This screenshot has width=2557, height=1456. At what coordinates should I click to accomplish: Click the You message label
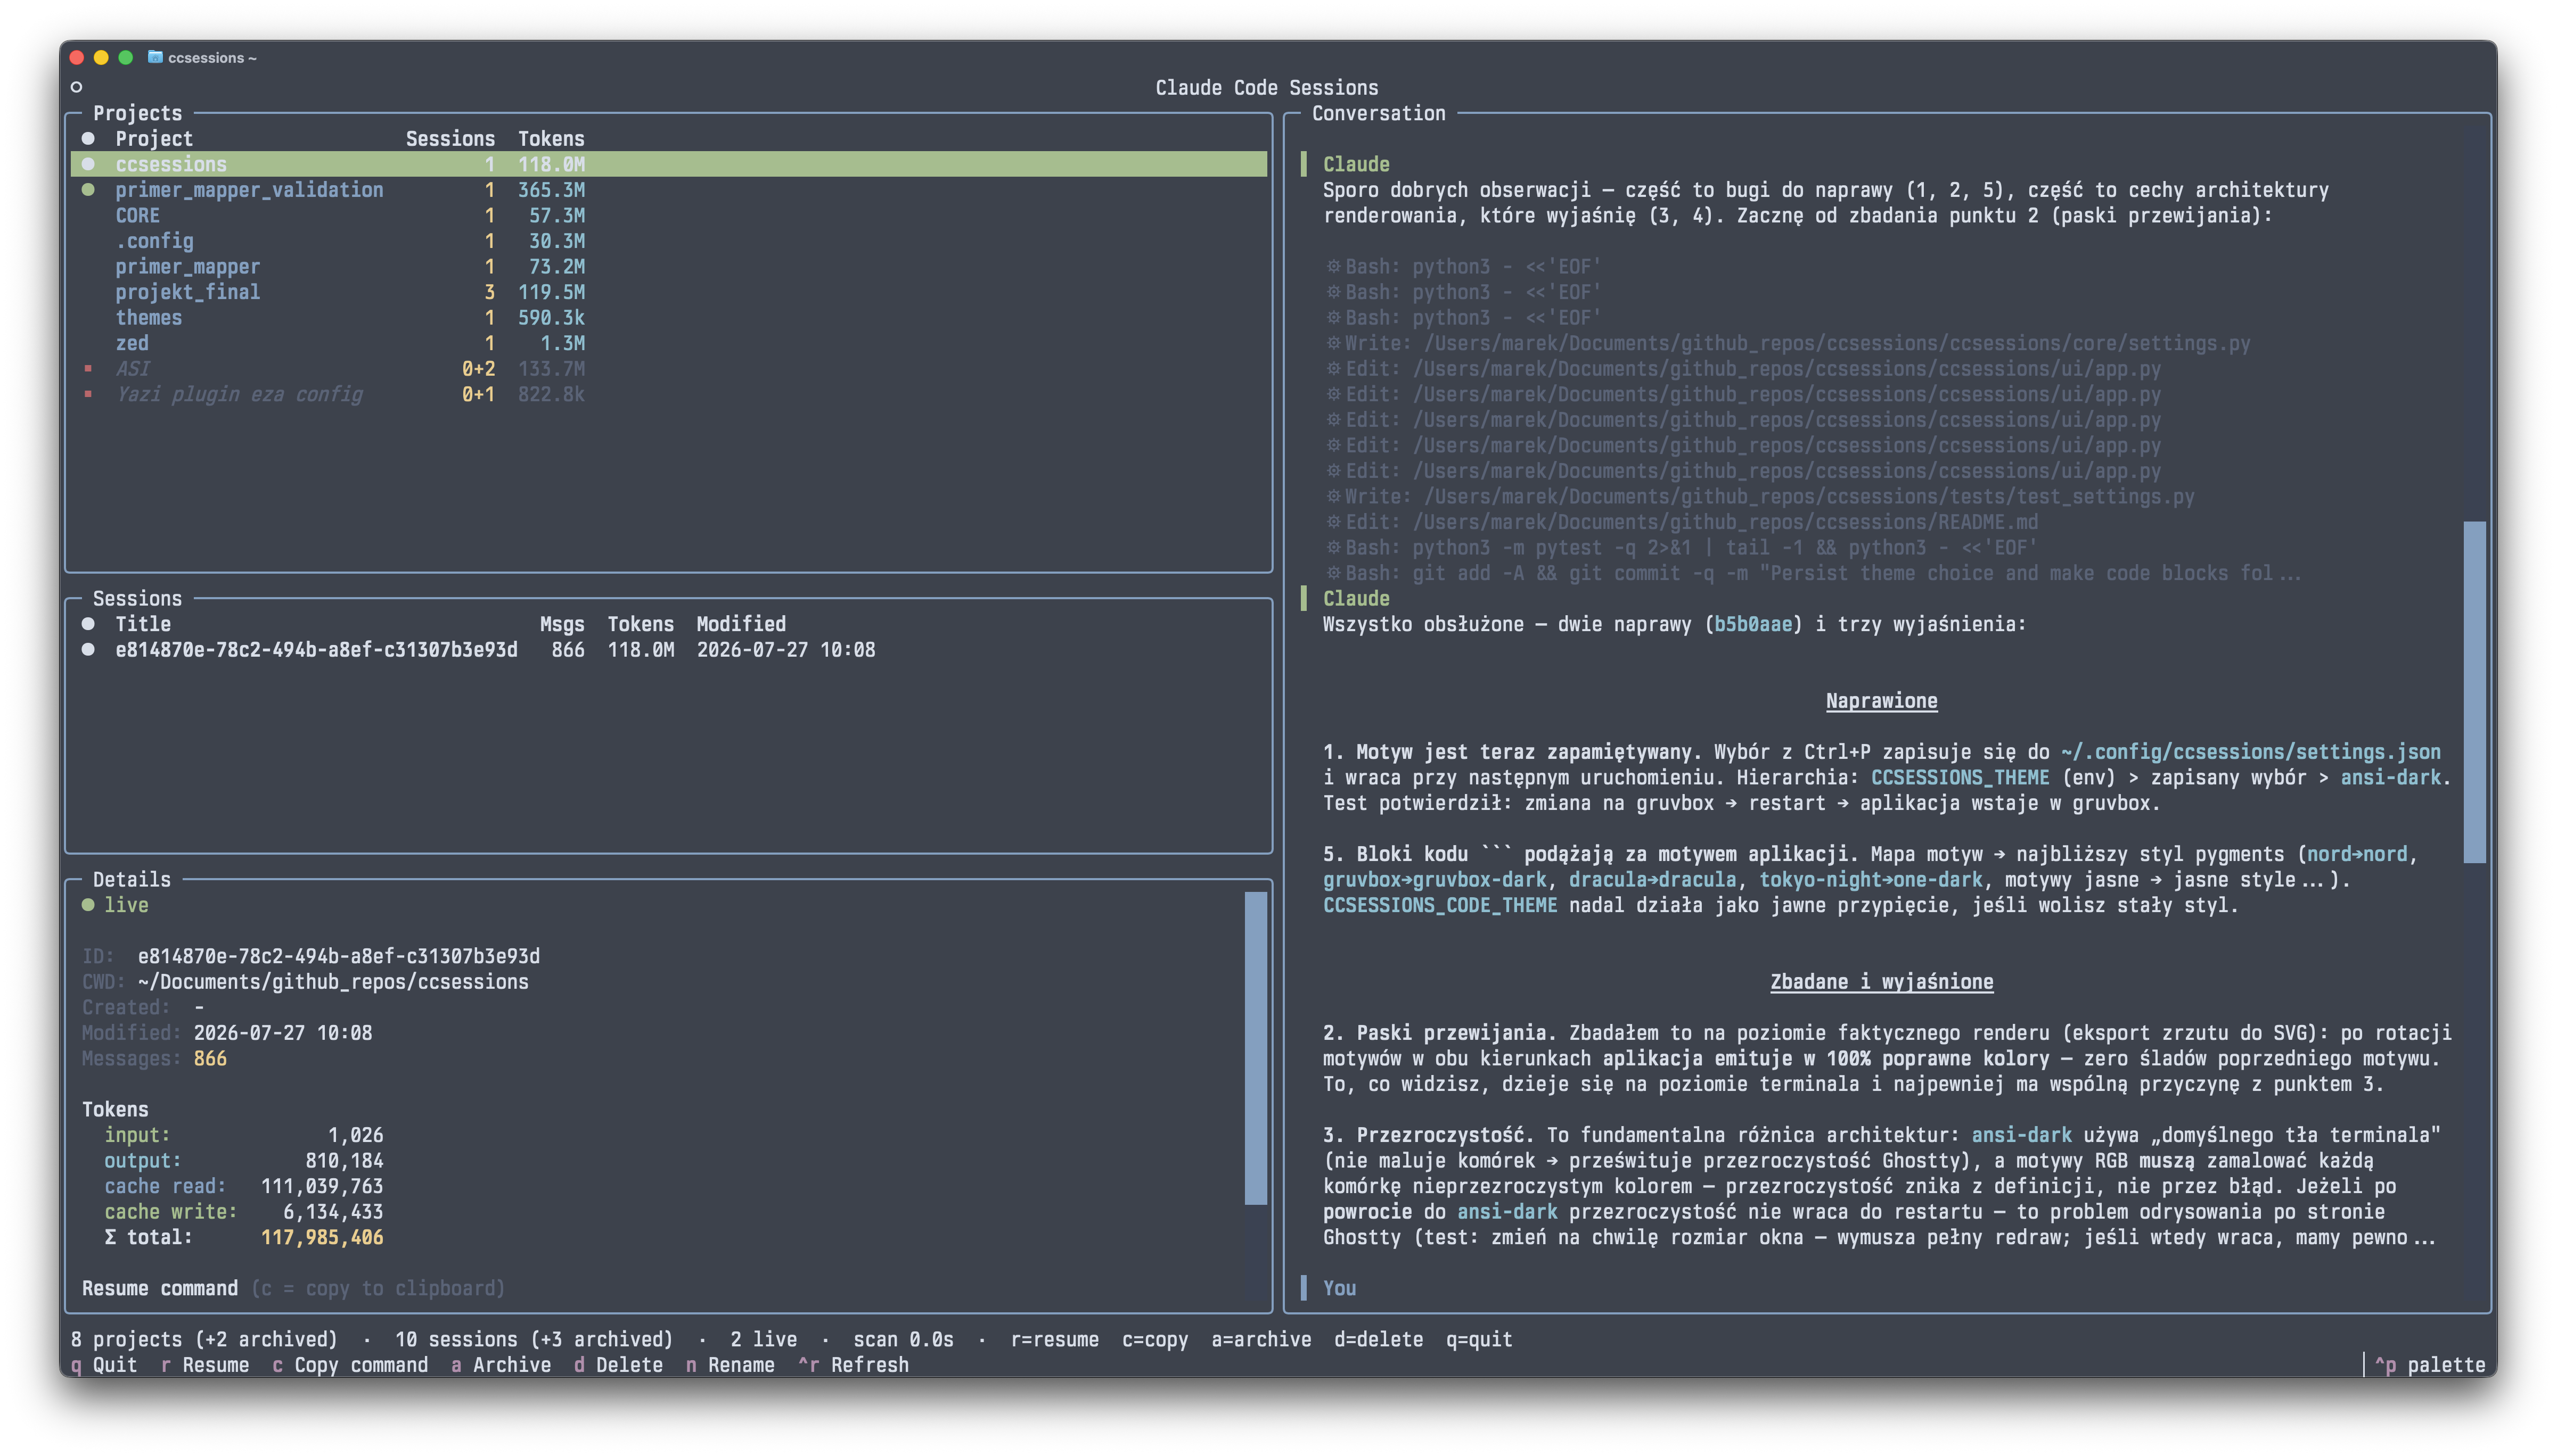click(1340, 1288)
